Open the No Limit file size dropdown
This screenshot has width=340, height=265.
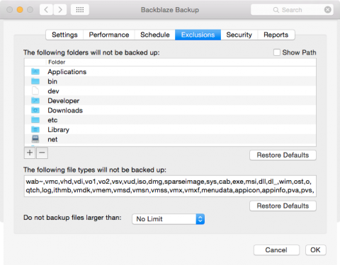click(168, 219)
